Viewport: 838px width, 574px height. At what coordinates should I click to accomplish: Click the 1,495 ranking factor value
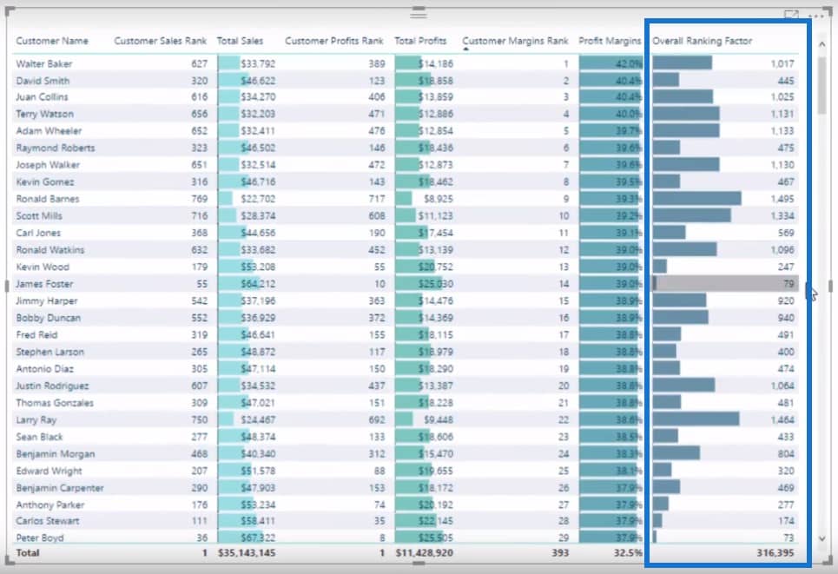pyautogui.click(x=782, y=199)
